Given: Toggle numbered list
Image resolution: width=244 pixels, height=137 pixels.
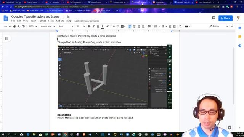Looking at the screenshot, I should 156,27.
